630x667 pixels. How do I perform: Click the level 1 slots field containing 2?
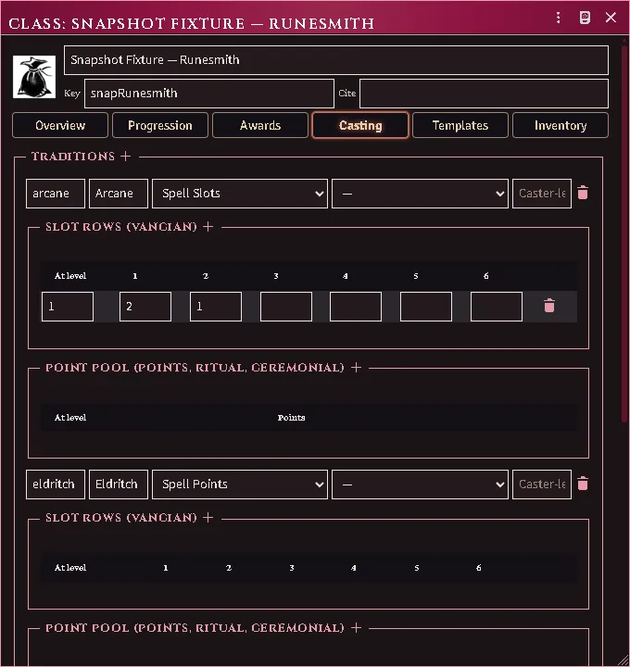pyautogui.click(x=145, y=307)
